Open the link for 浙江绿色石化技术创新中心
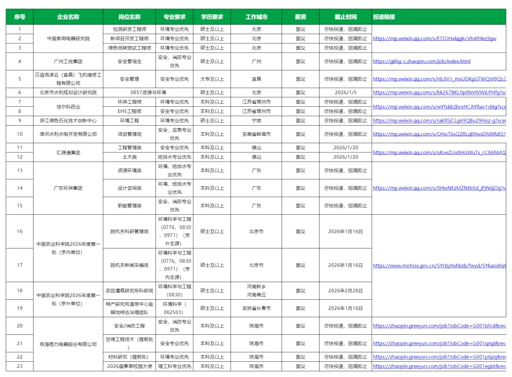The image size is (512, 377). (x=439, y=120)
